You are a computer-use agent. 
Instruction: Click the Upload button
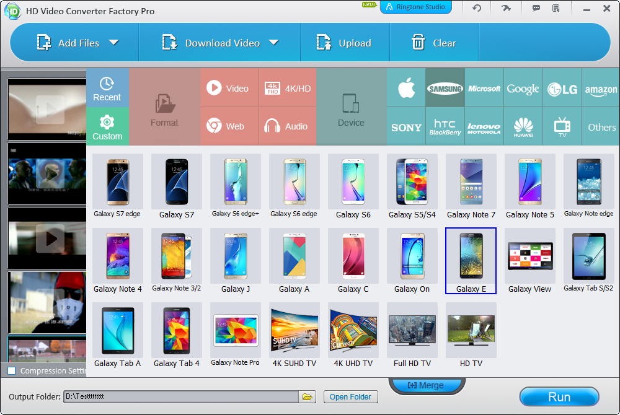[344, 43]
